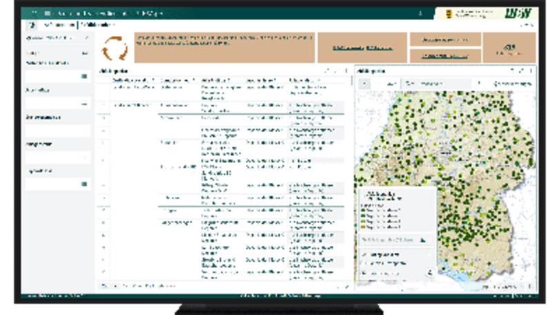
Task: Toggle the first layer checkbox under the map legend
Action: click(362, 255)
